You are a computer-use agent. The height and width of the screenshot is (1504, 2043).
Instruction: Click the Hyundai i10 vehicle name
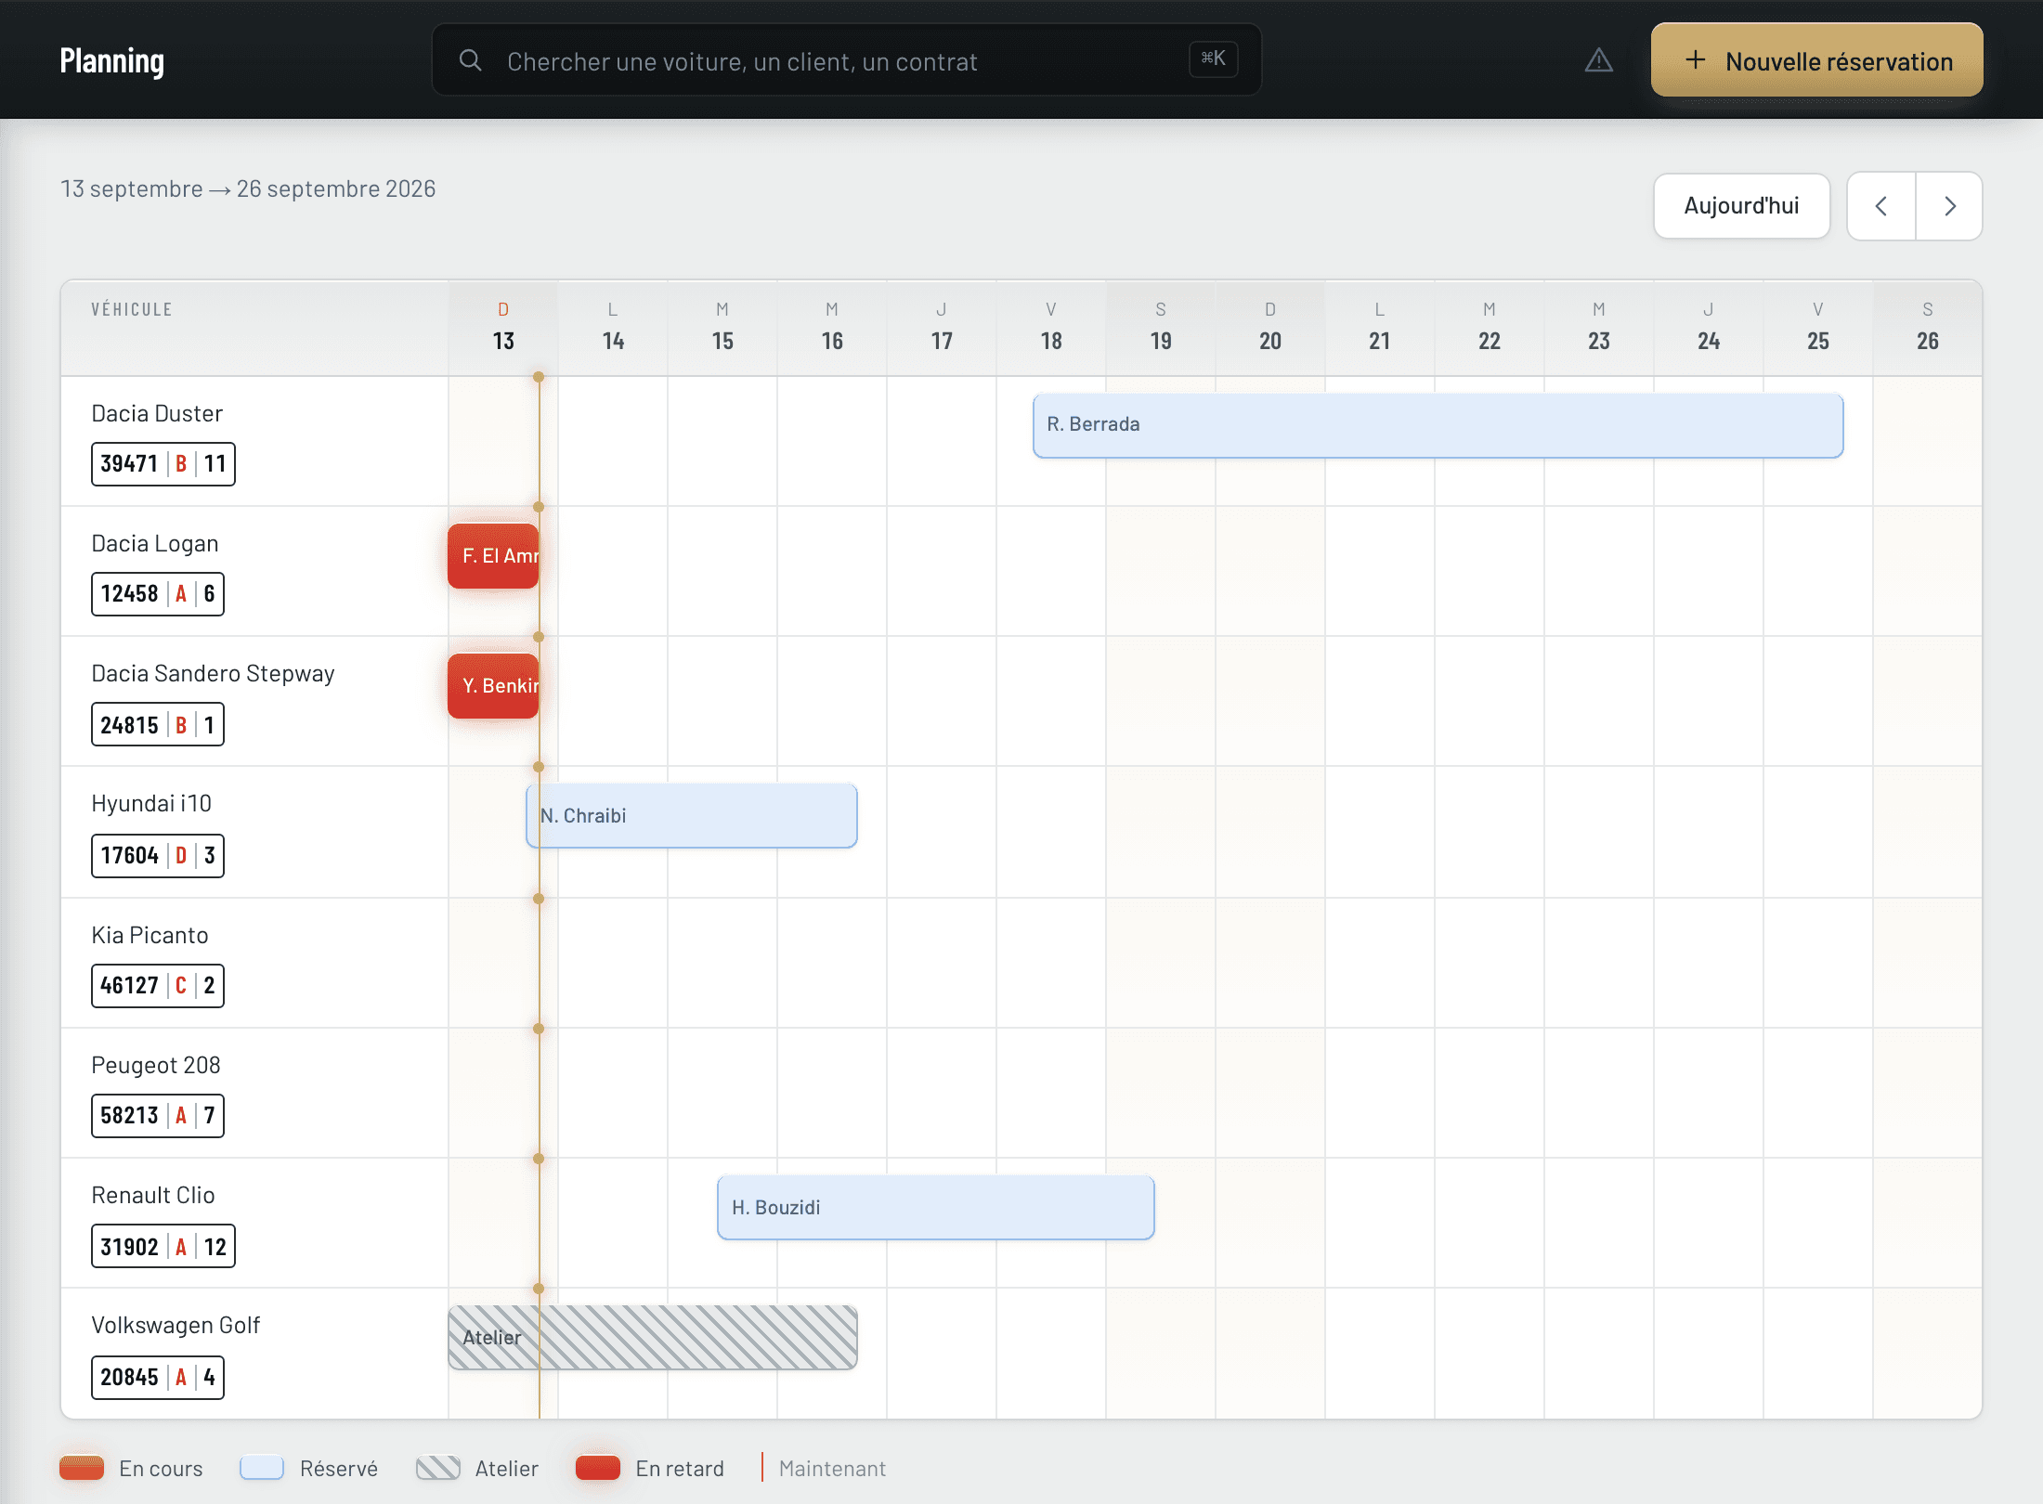click(x=151, y=804)
